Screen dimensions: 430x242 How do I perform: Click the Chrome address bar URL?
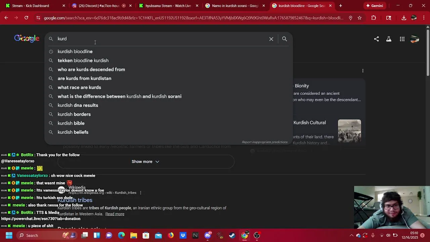point(193,18)
